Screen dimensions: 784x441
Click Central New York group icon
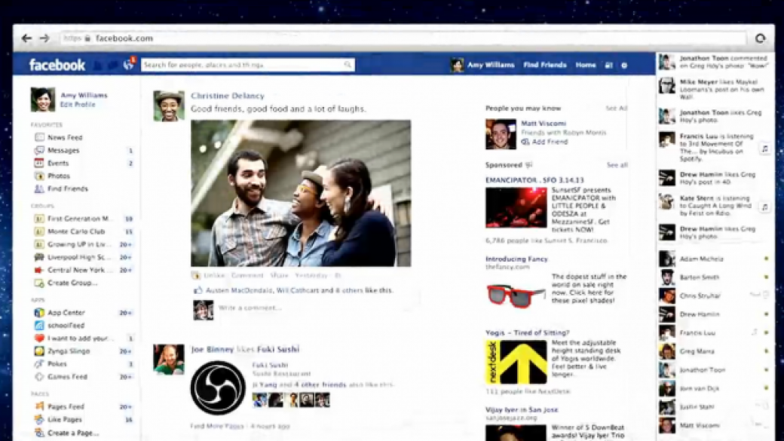pyautogui.click(x=39, y=270)
